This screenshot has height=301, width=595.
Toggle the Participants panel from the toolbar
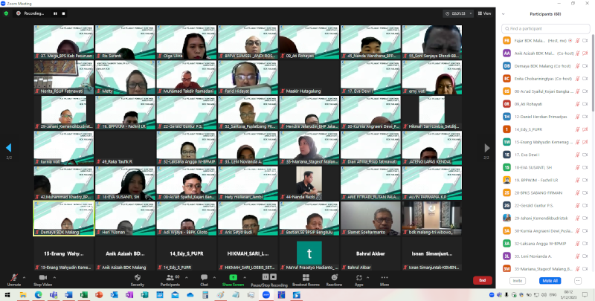tap(170, 278)
